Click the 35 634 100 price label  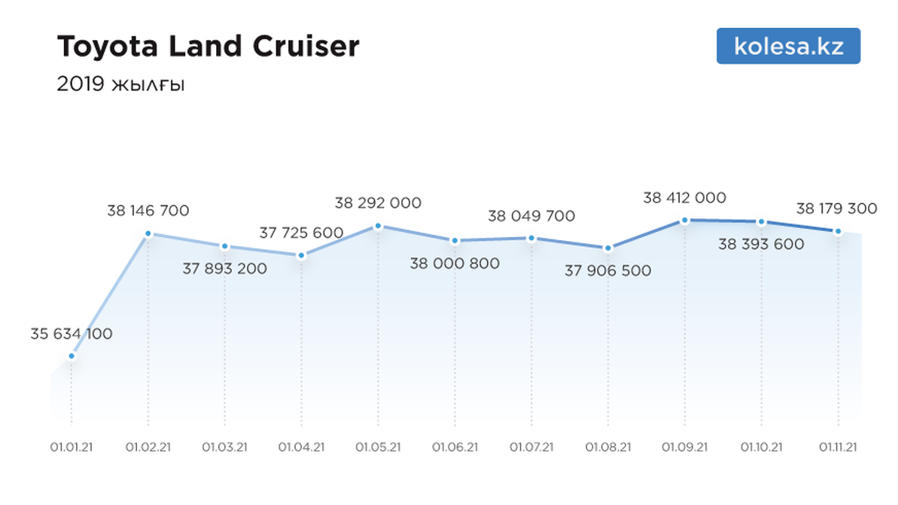point(72,333)
